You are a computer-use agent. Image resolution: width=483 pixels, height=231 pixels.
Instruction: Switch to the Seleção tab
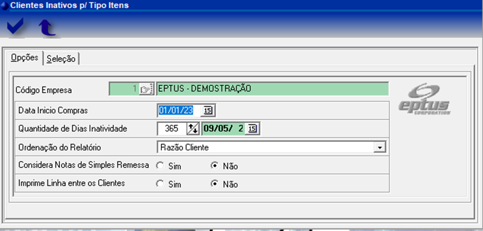coord(61,59)
